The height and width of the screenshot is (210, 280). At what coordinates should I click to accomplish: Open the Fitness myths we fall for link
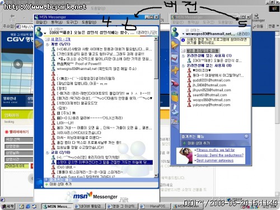coord(215,150)
